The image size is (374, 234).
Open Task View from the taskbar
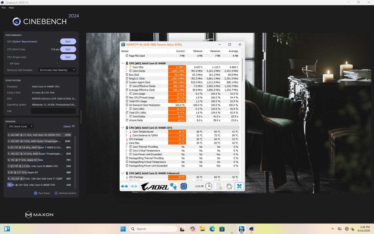(183, 229)
